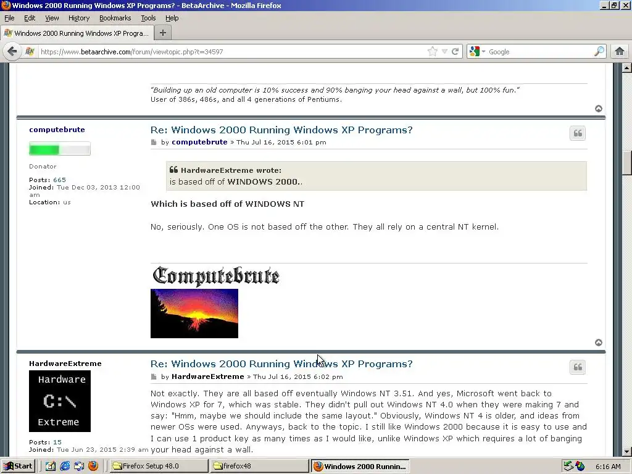Image resolution: width=632 pixels, height=474 pixels.
Task: Show address bar history dropdown arrow
Action: point(444,52)
